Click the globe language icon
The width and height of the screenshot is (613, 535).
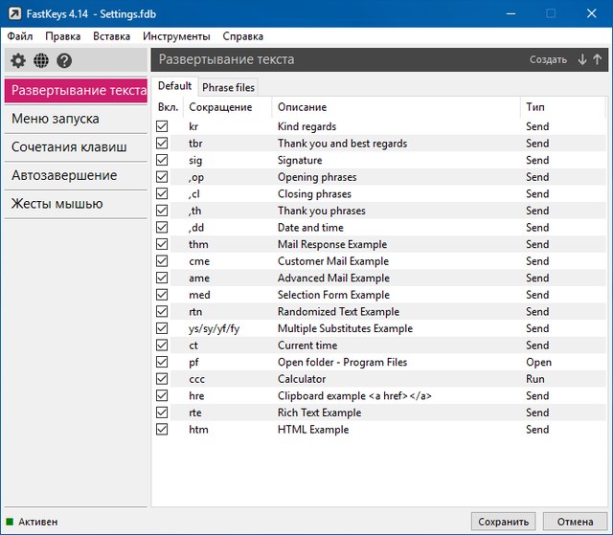click(x=41, y=61)
